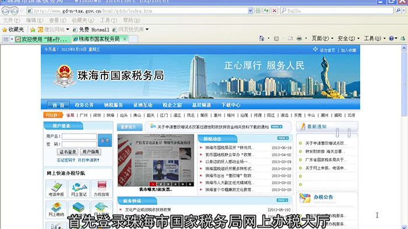The image size is (408, 229).
Task: Open the 征纳互动 navigation item
Action: tap(143, 105)
